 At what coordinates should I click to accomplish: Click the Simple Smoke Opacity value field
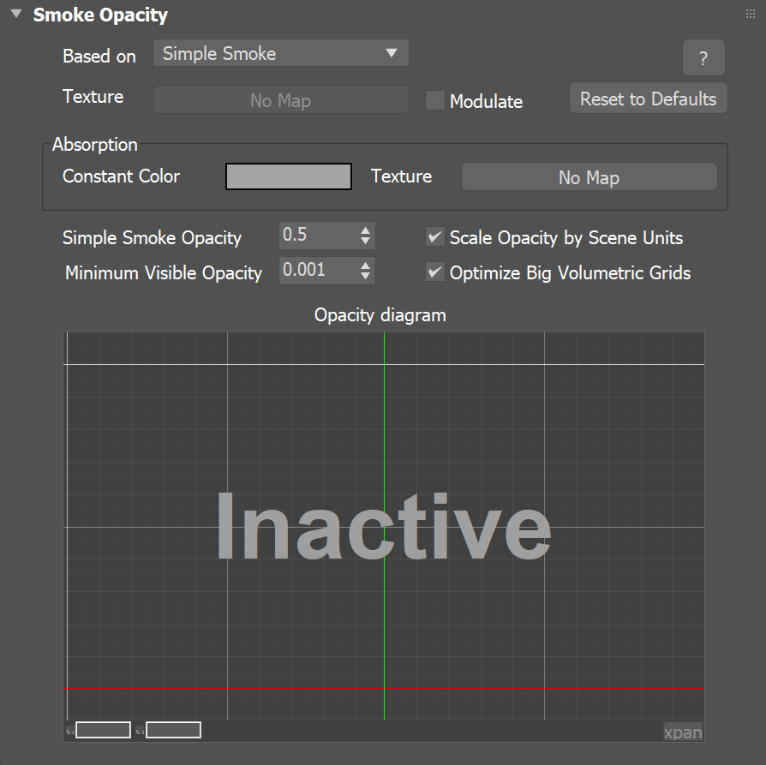[317, 235]
